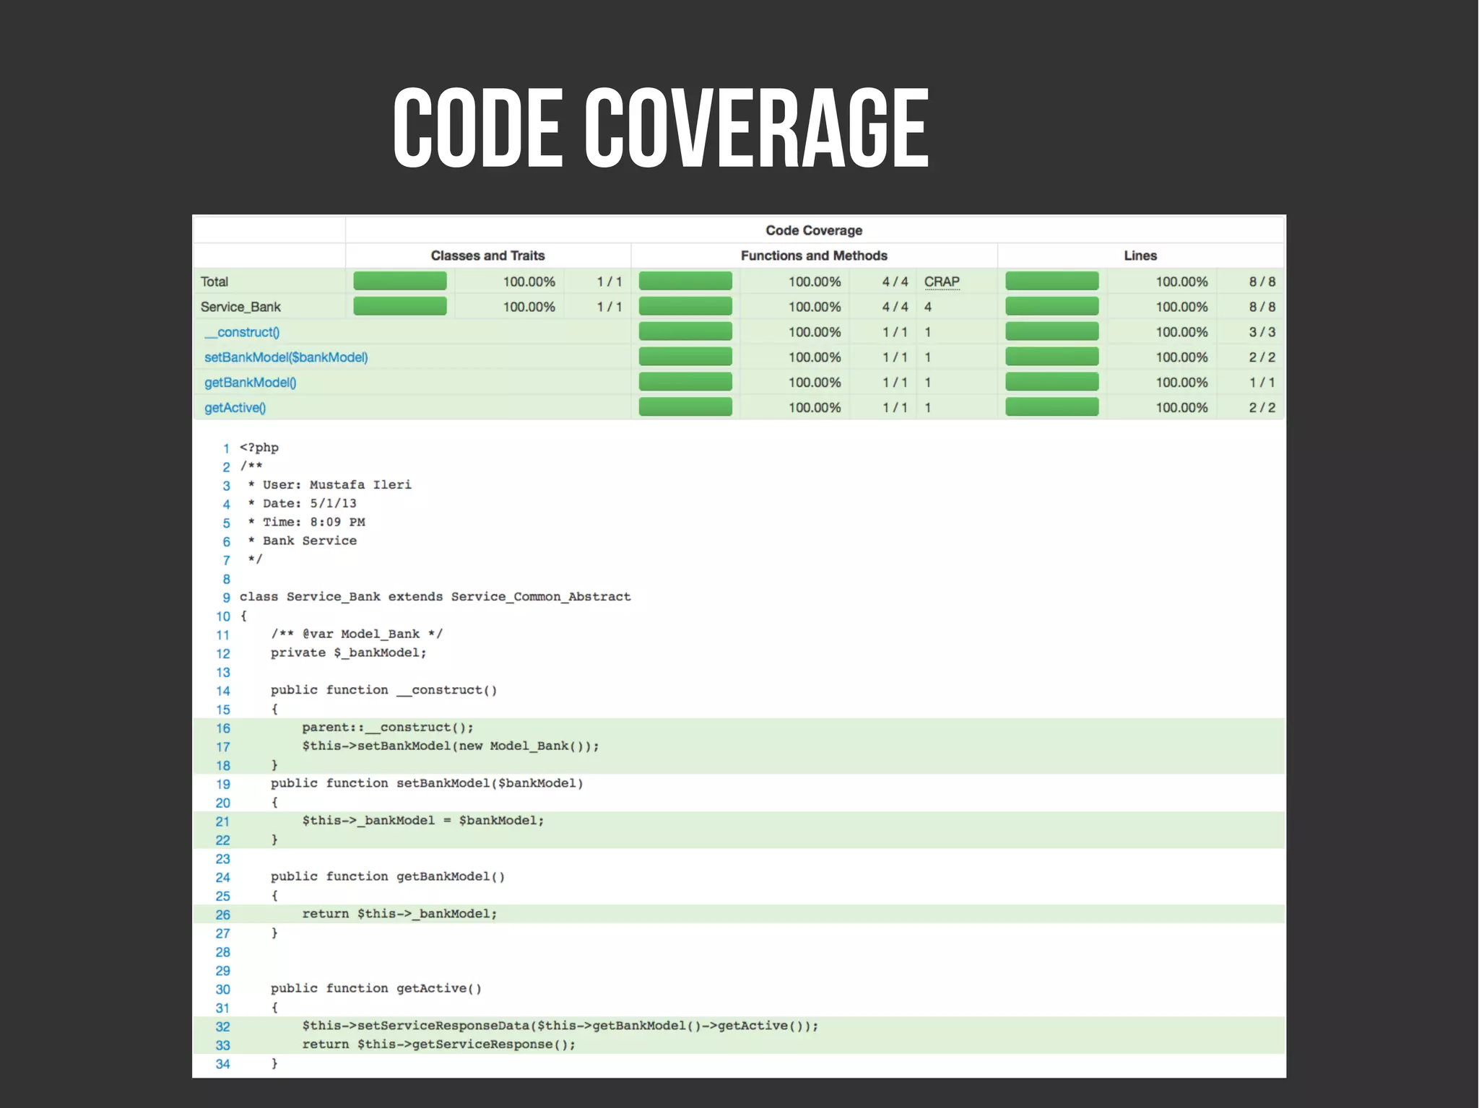Screen dimensions: 1479x1108
Task: Jump to source line number 21
Action: point(223,821)
